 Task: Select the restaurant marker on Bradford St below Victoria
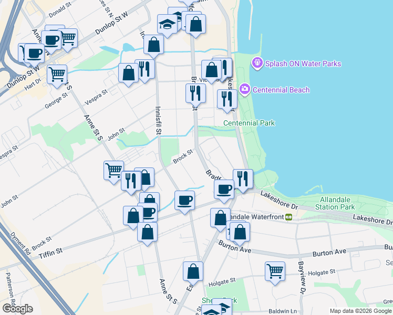coord(196,94)
